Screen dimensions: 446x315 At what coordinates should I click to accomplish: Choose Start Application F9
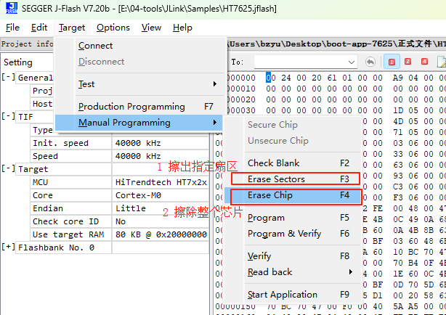(293, 295)
